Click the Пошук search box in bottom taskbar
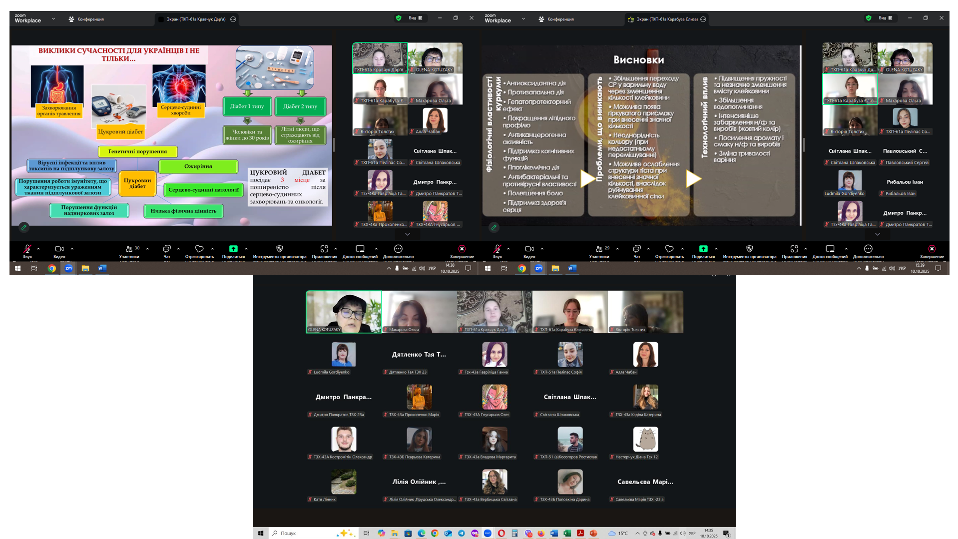 point(300,533)
